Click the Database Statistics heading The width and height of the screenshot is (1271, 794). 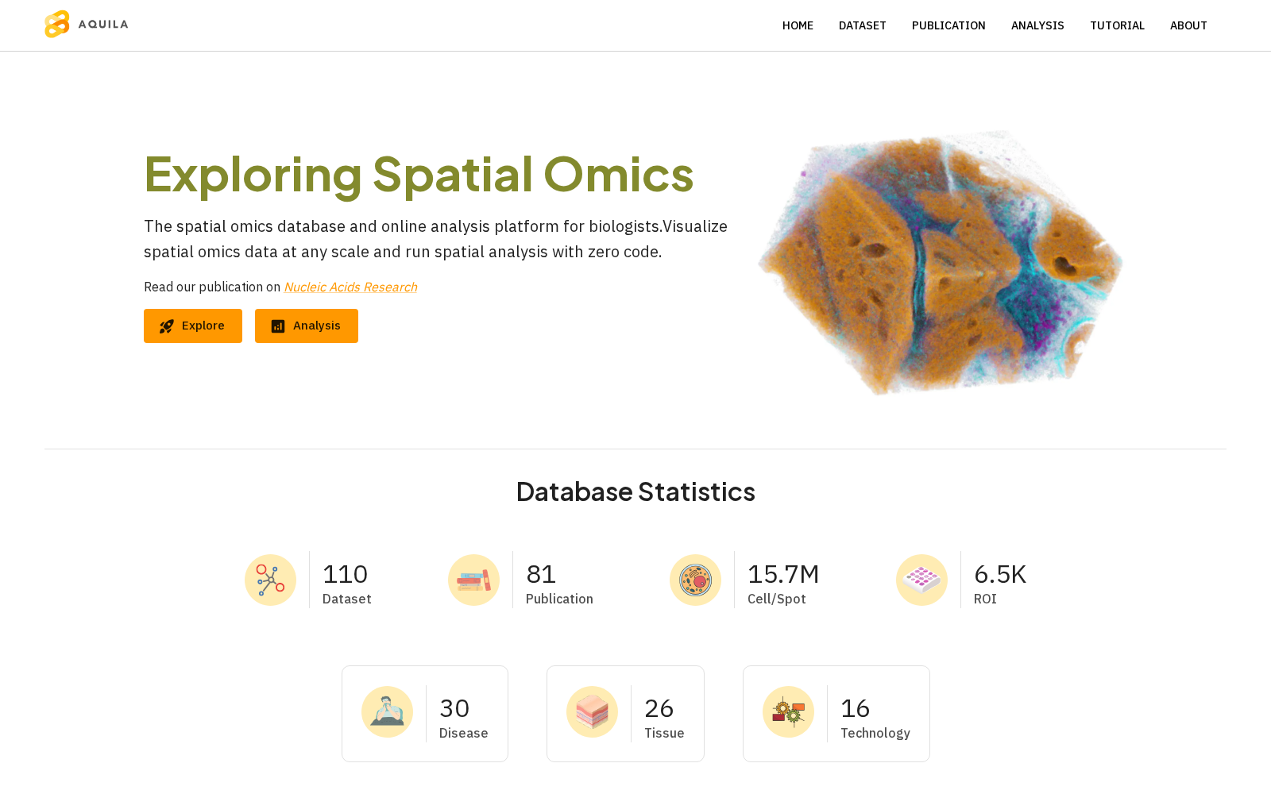click(x=635, y=491)
